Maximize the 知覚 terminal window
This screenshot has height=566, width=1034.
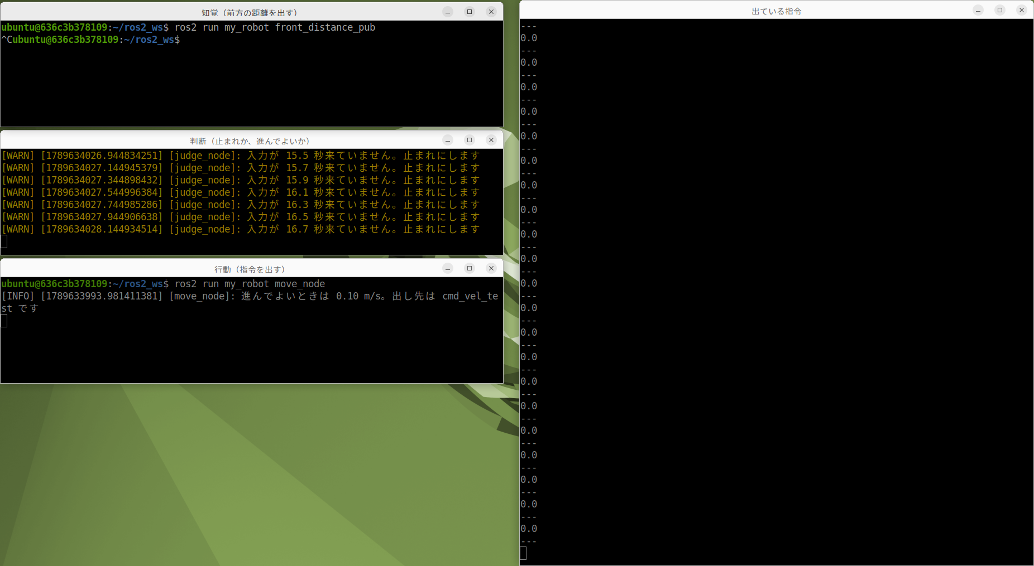[470, 12]
